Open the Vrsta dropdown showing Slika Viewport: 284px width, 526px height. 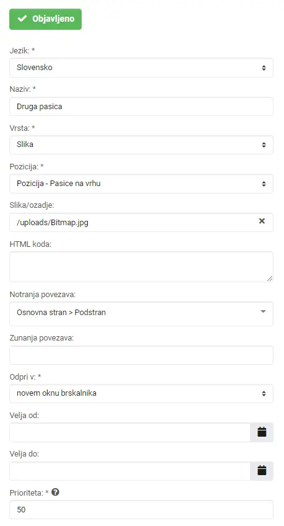[x=141, y=145]
